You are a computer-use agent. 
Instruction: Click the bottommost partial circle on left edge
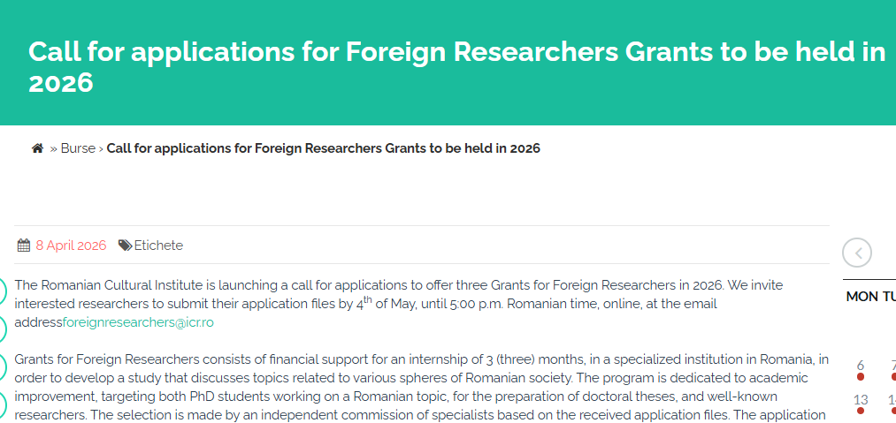pos(3,405)
